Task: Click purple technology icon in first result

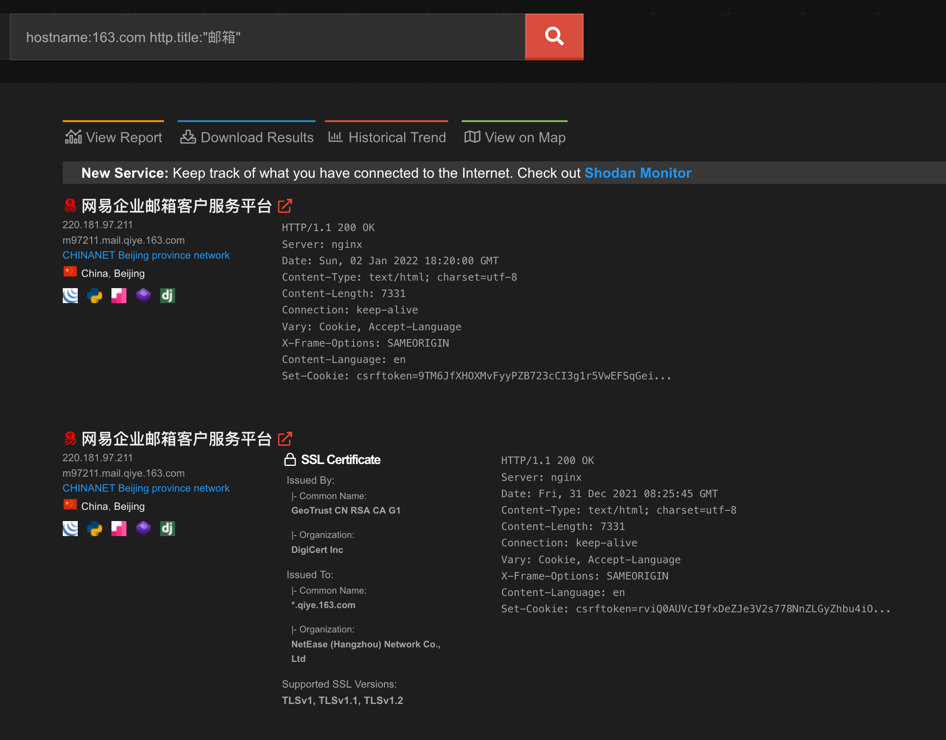Action: pos(143,295)
